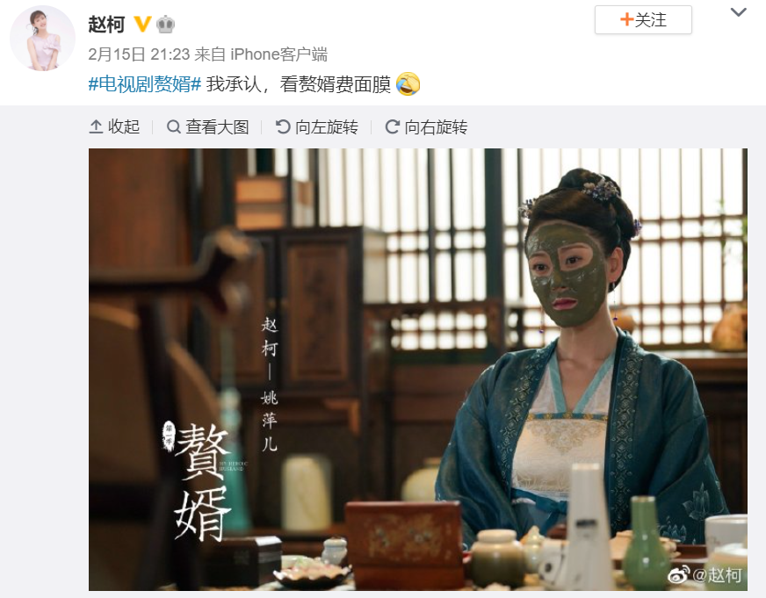Screen dimensions: 766x598
Task: Expand the post options chevron menu
Action: (x=738, y=12)
